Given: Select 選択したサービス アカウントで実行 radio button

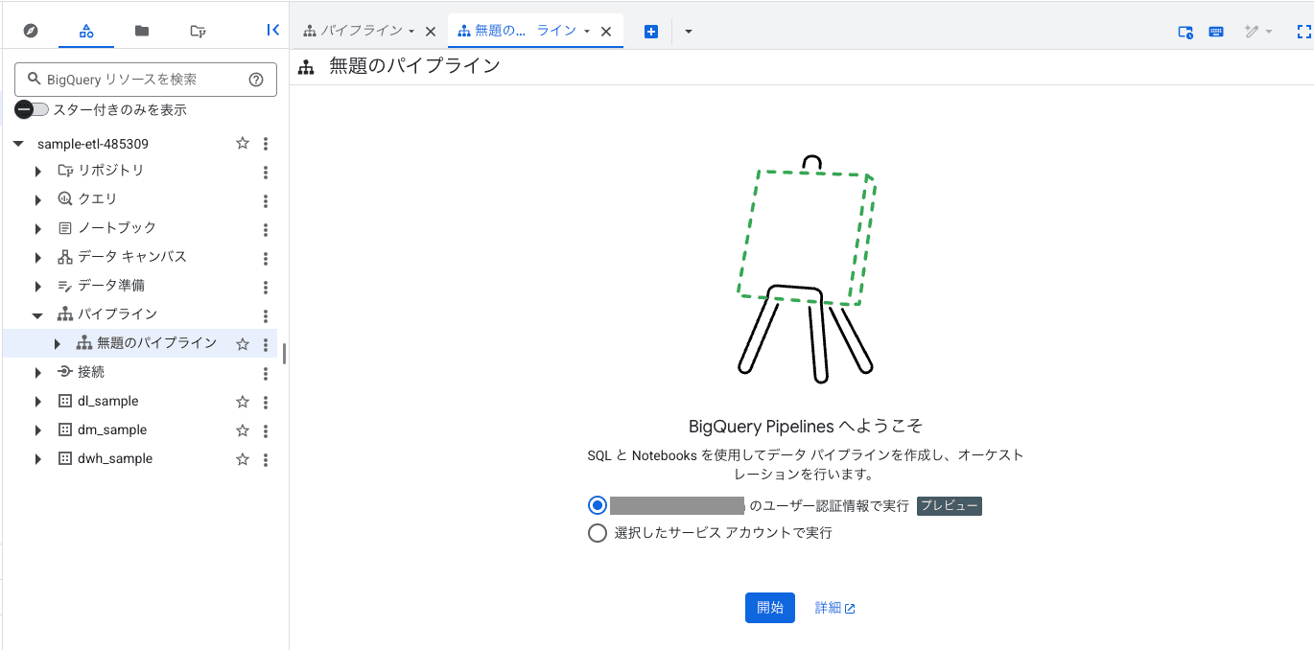Looking at the screenshot, I should coord(597,533).
